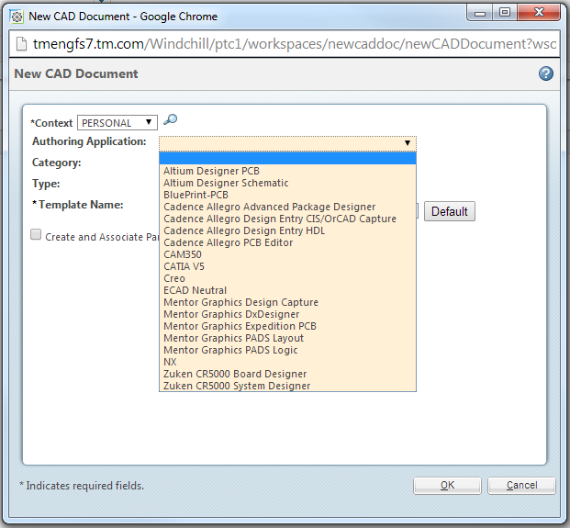Open the Context PERSONAL dropdown

117,123
